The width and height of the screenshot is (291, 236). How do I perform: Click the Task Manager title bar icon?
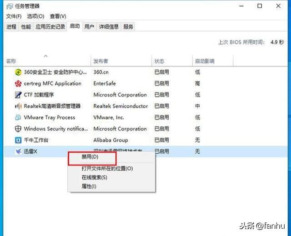10,6
